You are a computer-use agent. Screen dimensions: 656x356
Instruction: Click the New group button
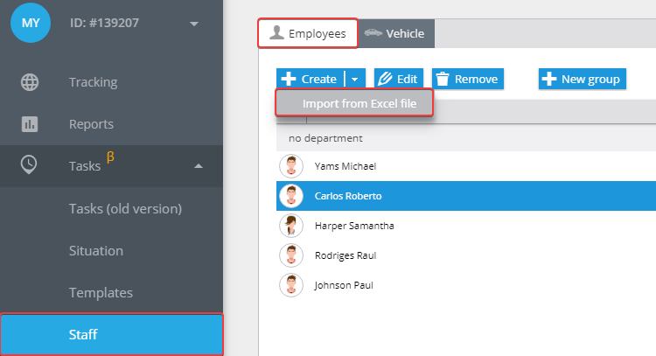pyautogui.click(x=583, y=79)
